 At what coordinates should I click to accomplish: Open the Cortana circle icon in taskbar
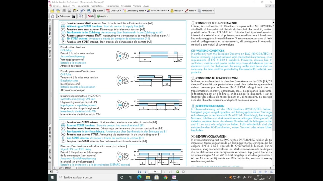point(122,177)
